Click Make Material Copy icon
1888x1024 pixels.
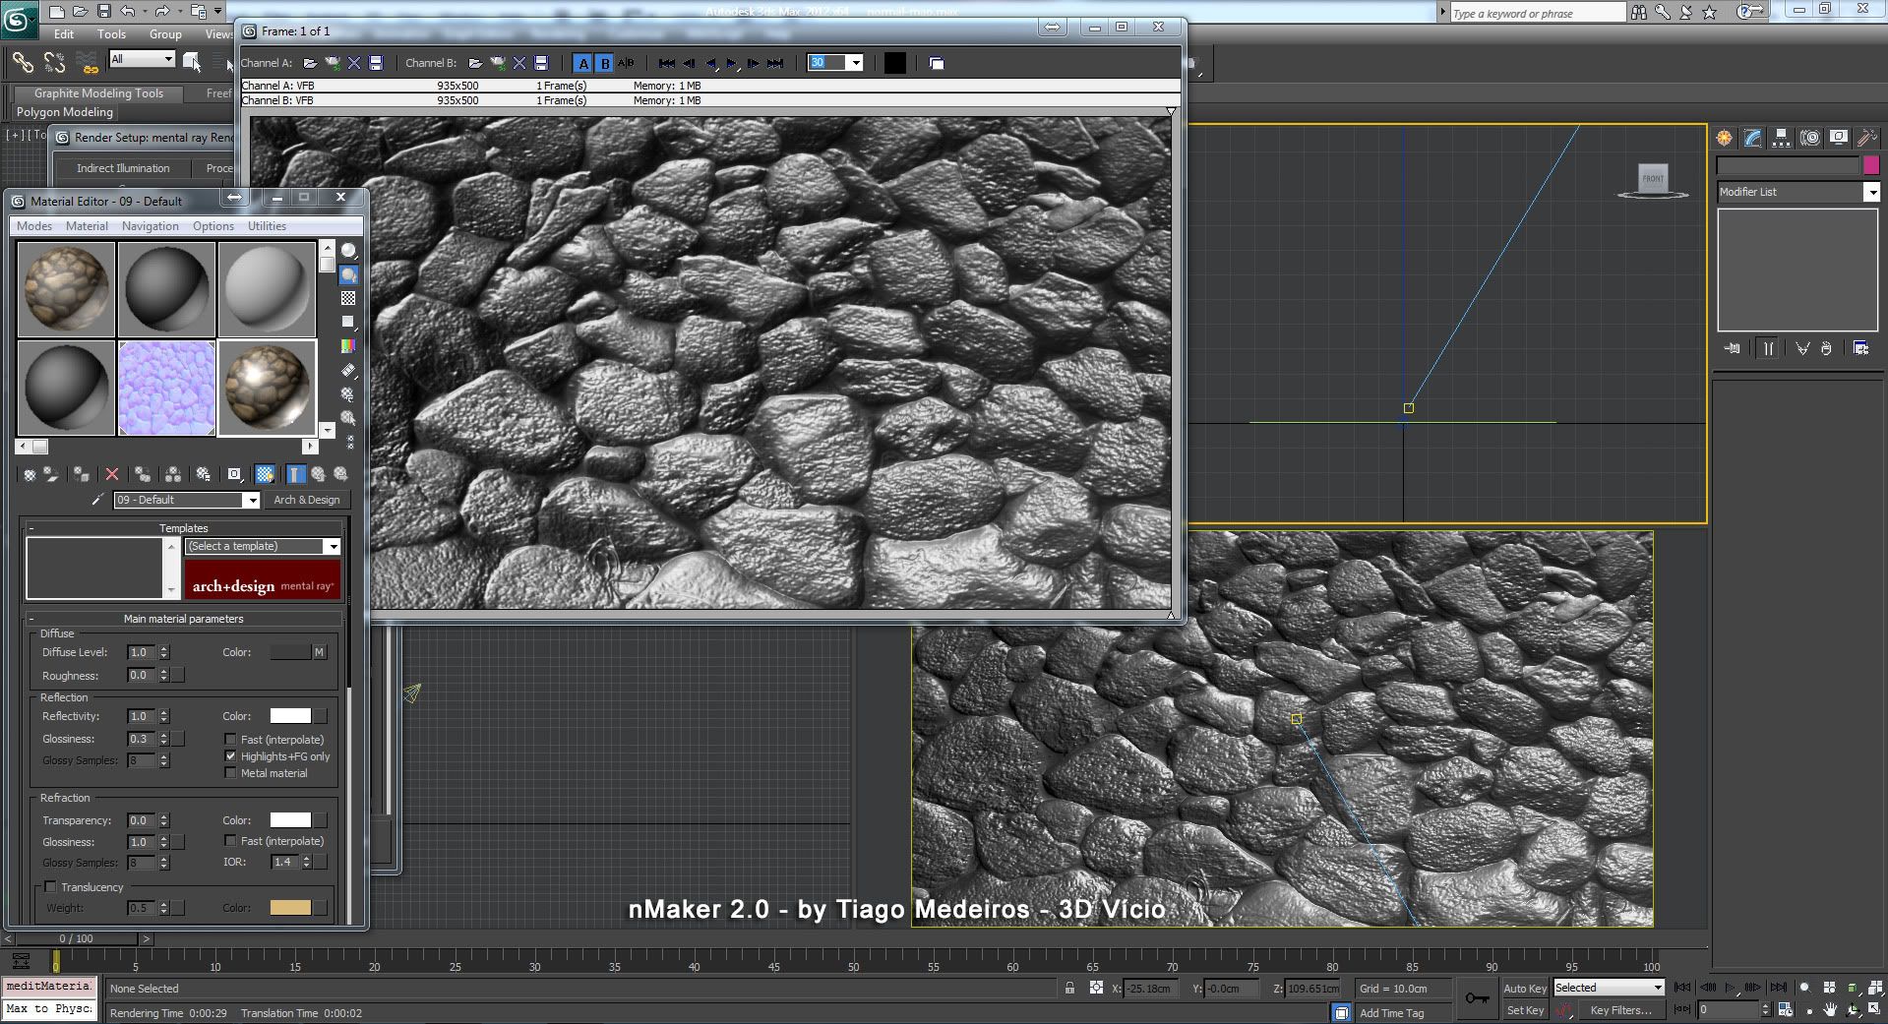click(143, 474)
